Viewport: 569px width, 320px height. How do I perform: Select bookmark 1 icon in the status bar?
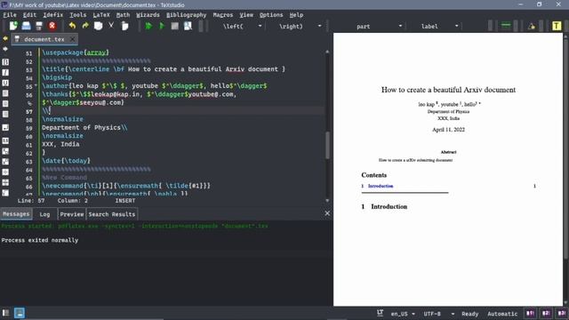530,313
